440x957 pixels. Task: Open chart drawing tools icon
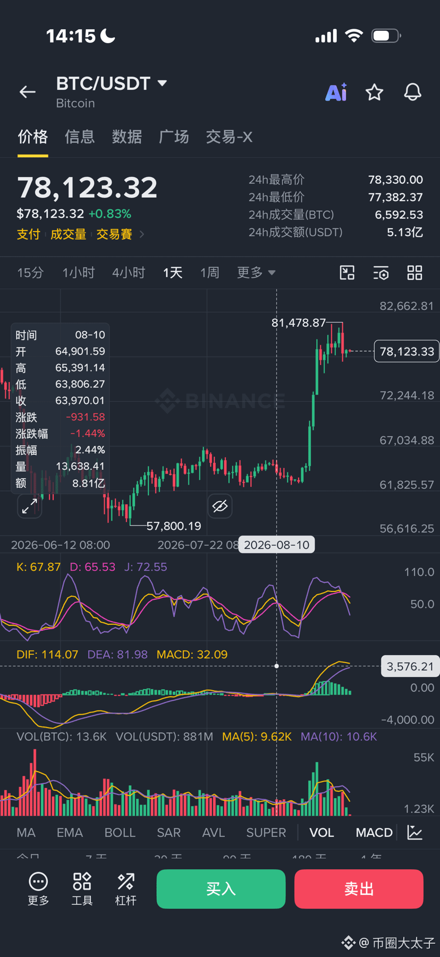coord(347,273)
